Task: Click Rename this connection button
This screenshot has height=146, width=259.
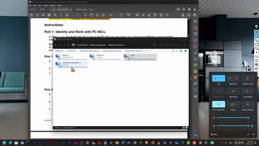Action: [134, 51]
